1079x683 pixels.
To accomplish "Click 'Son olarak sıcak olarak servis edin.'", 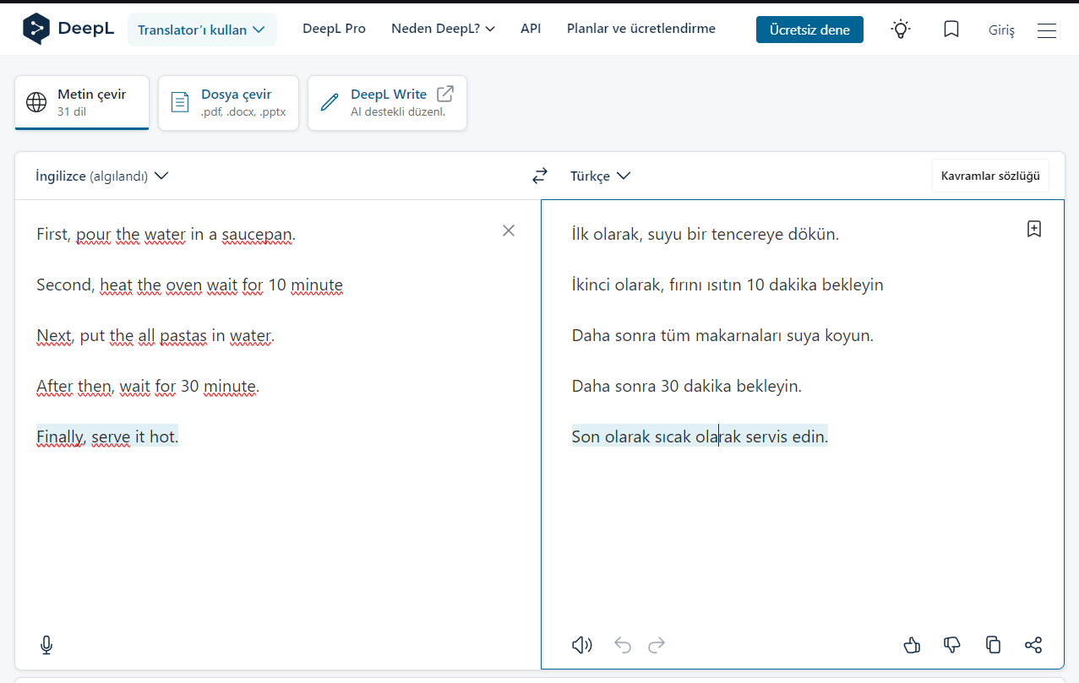I will coord(700,436).
